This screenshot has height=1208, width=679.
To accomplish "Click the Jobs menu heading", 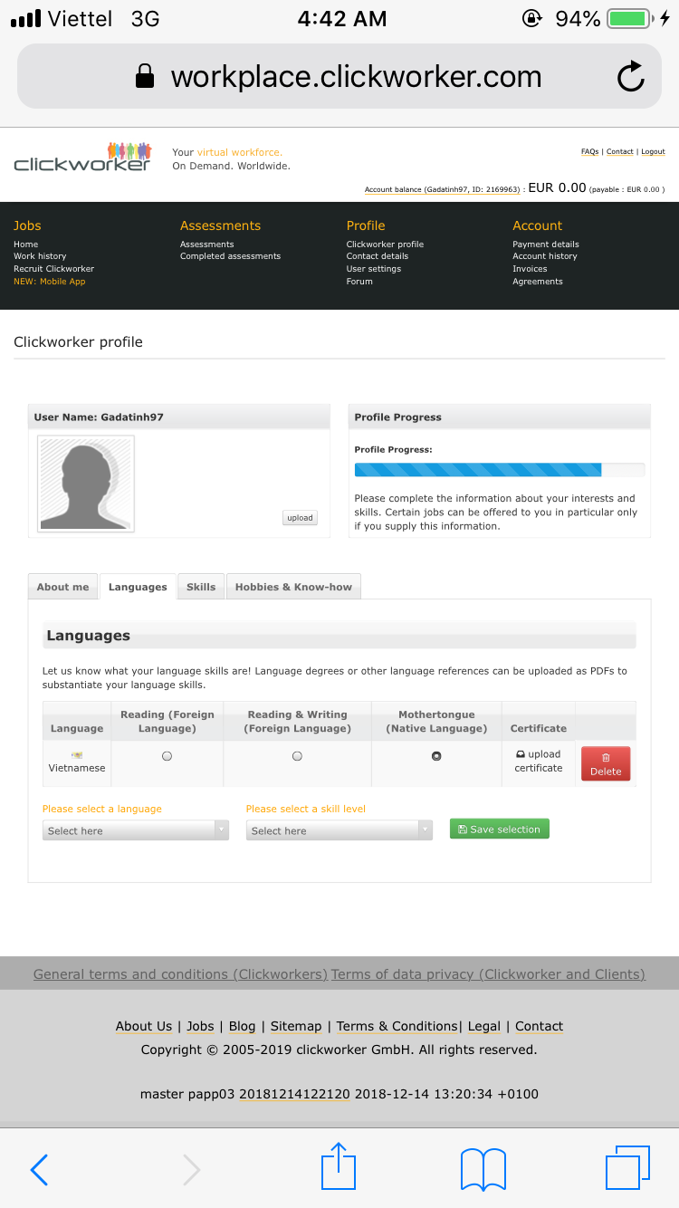I will pos(27,225).
